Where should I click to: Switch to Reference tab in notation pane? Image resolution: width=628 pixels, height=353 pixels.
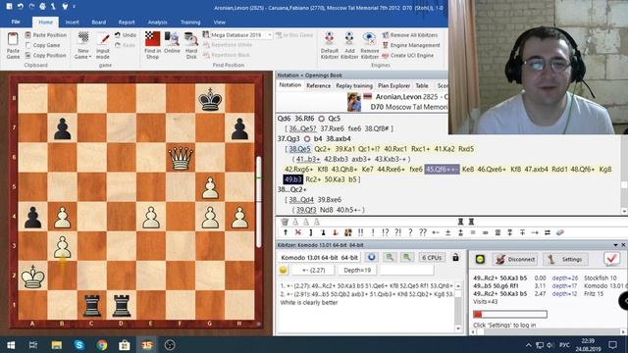tap(318, 85)
